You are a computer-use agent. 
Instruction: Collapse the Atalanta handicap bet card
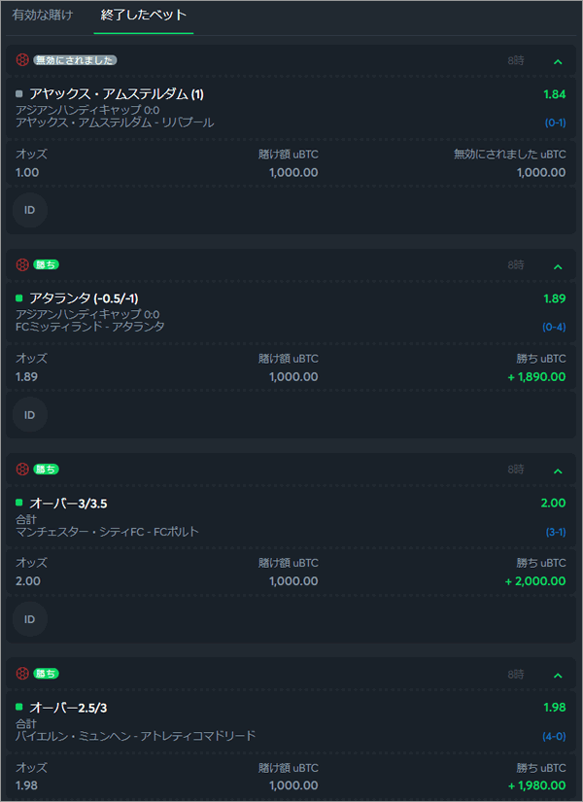point(558,266)
